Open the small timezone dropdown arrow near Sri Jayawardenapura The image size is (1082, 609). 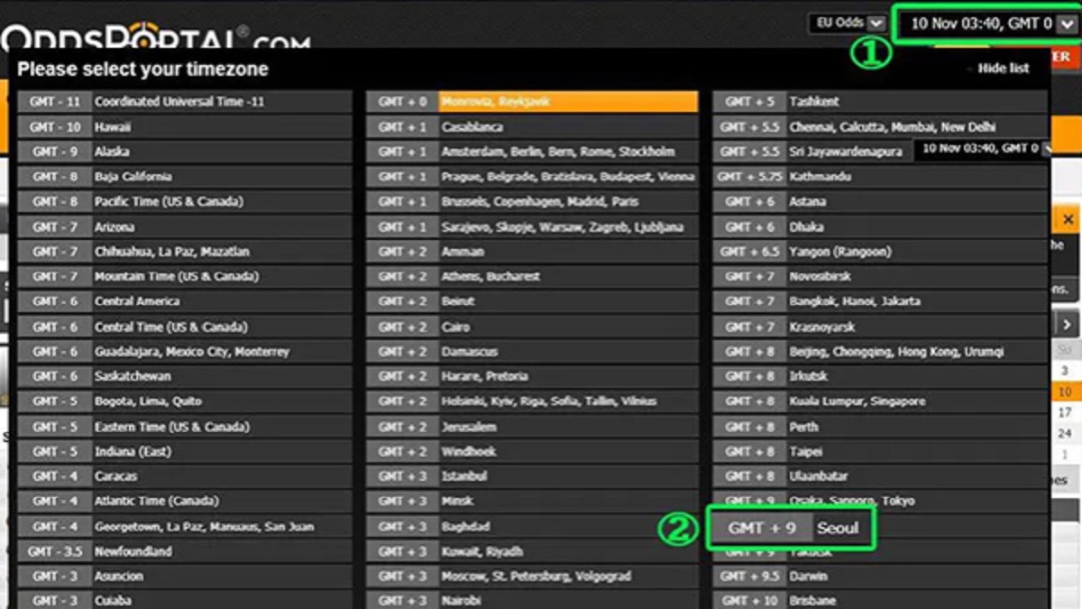pyautogui.click(x=1046, y=149)
